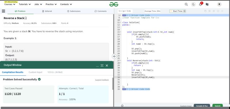Viewport: 230px width, 109px height.
Task: Open the Courses dropdown menu
Action: [x=10, y=4]
